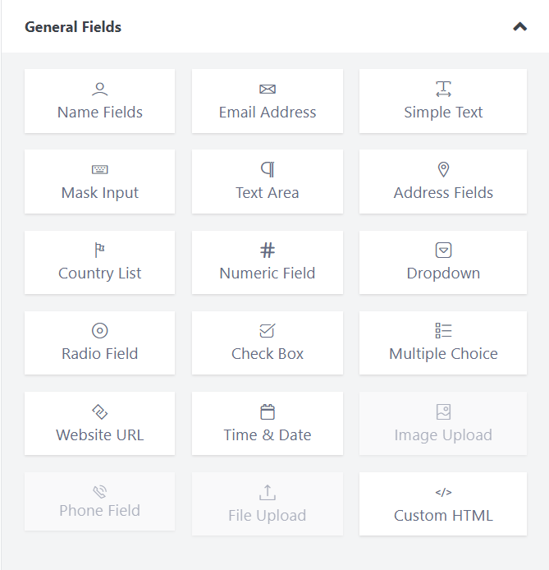Click the map pin Address Fields icon

coord(443,169)
